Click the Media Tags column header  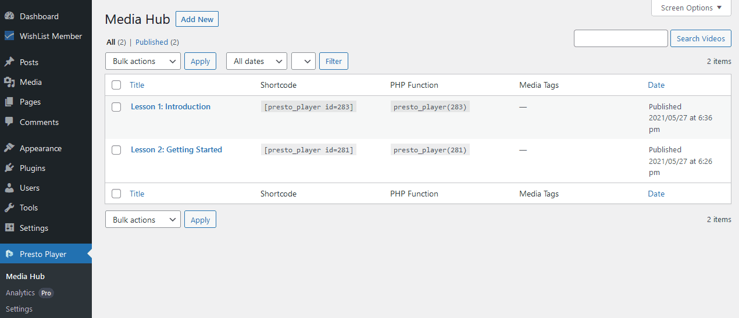click(539, 85)
